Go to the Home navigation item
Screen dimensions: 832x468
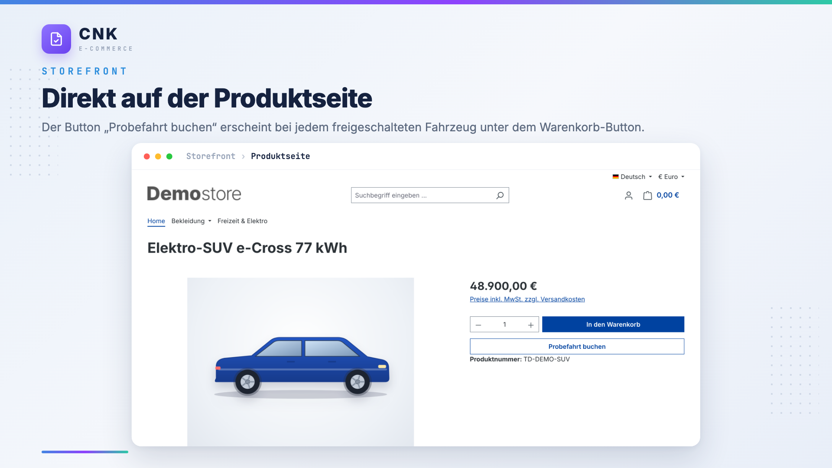[x=156, y=221]
